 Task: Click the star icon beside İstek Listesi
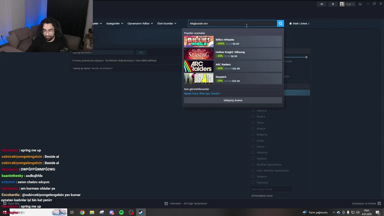point(290,23)
